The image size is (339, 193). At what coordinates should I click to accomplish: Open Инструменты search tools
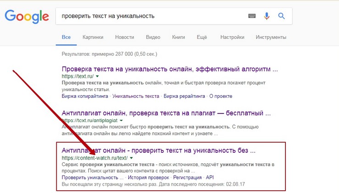[x=271, y=37]
